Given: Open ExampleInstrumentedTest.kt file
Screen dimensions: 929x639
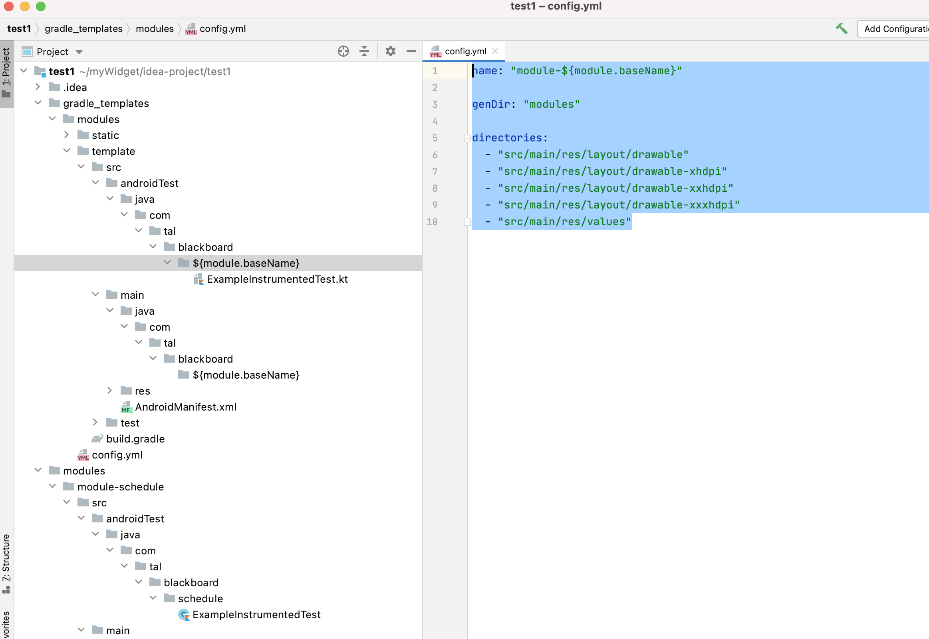Looking at the screenshot, I should 277,279.
